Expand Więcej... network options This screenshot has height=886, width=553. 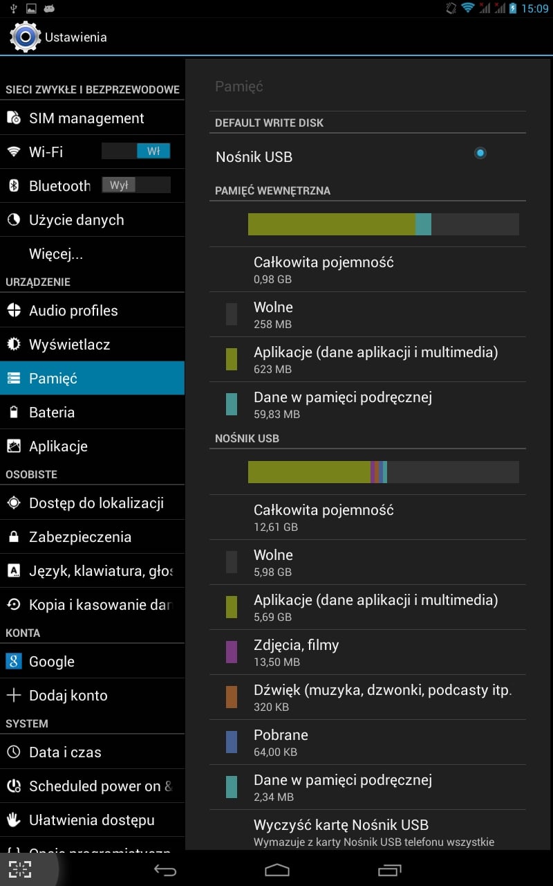click(92, 254)
